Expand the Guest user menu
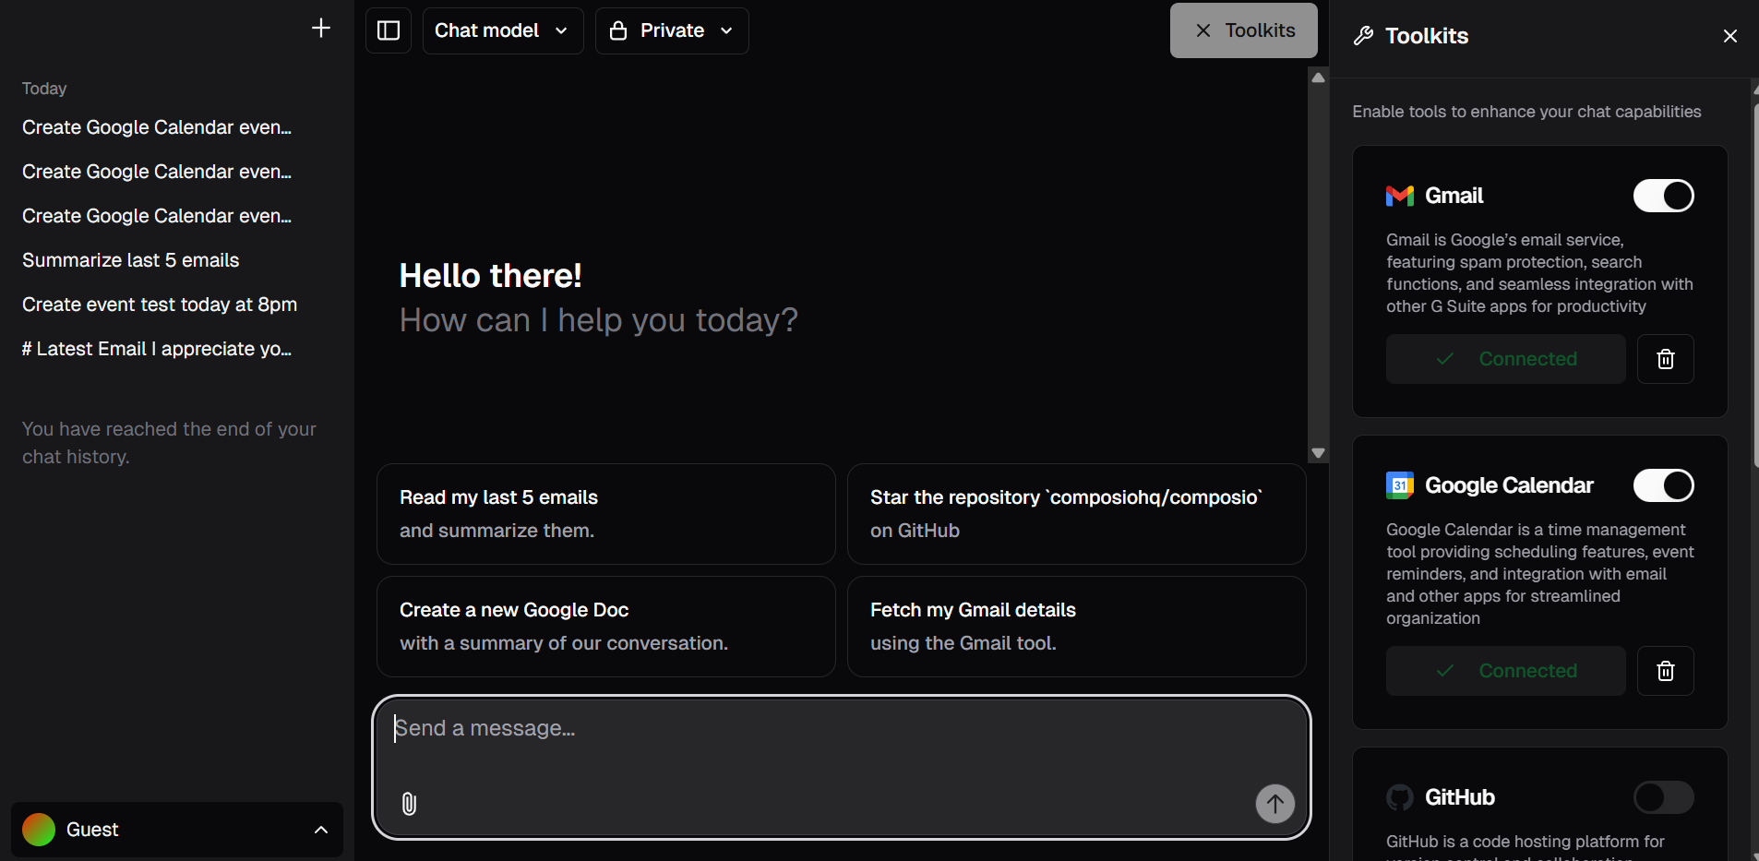This screenshot has height=861, width=1759. pos(177,830)
